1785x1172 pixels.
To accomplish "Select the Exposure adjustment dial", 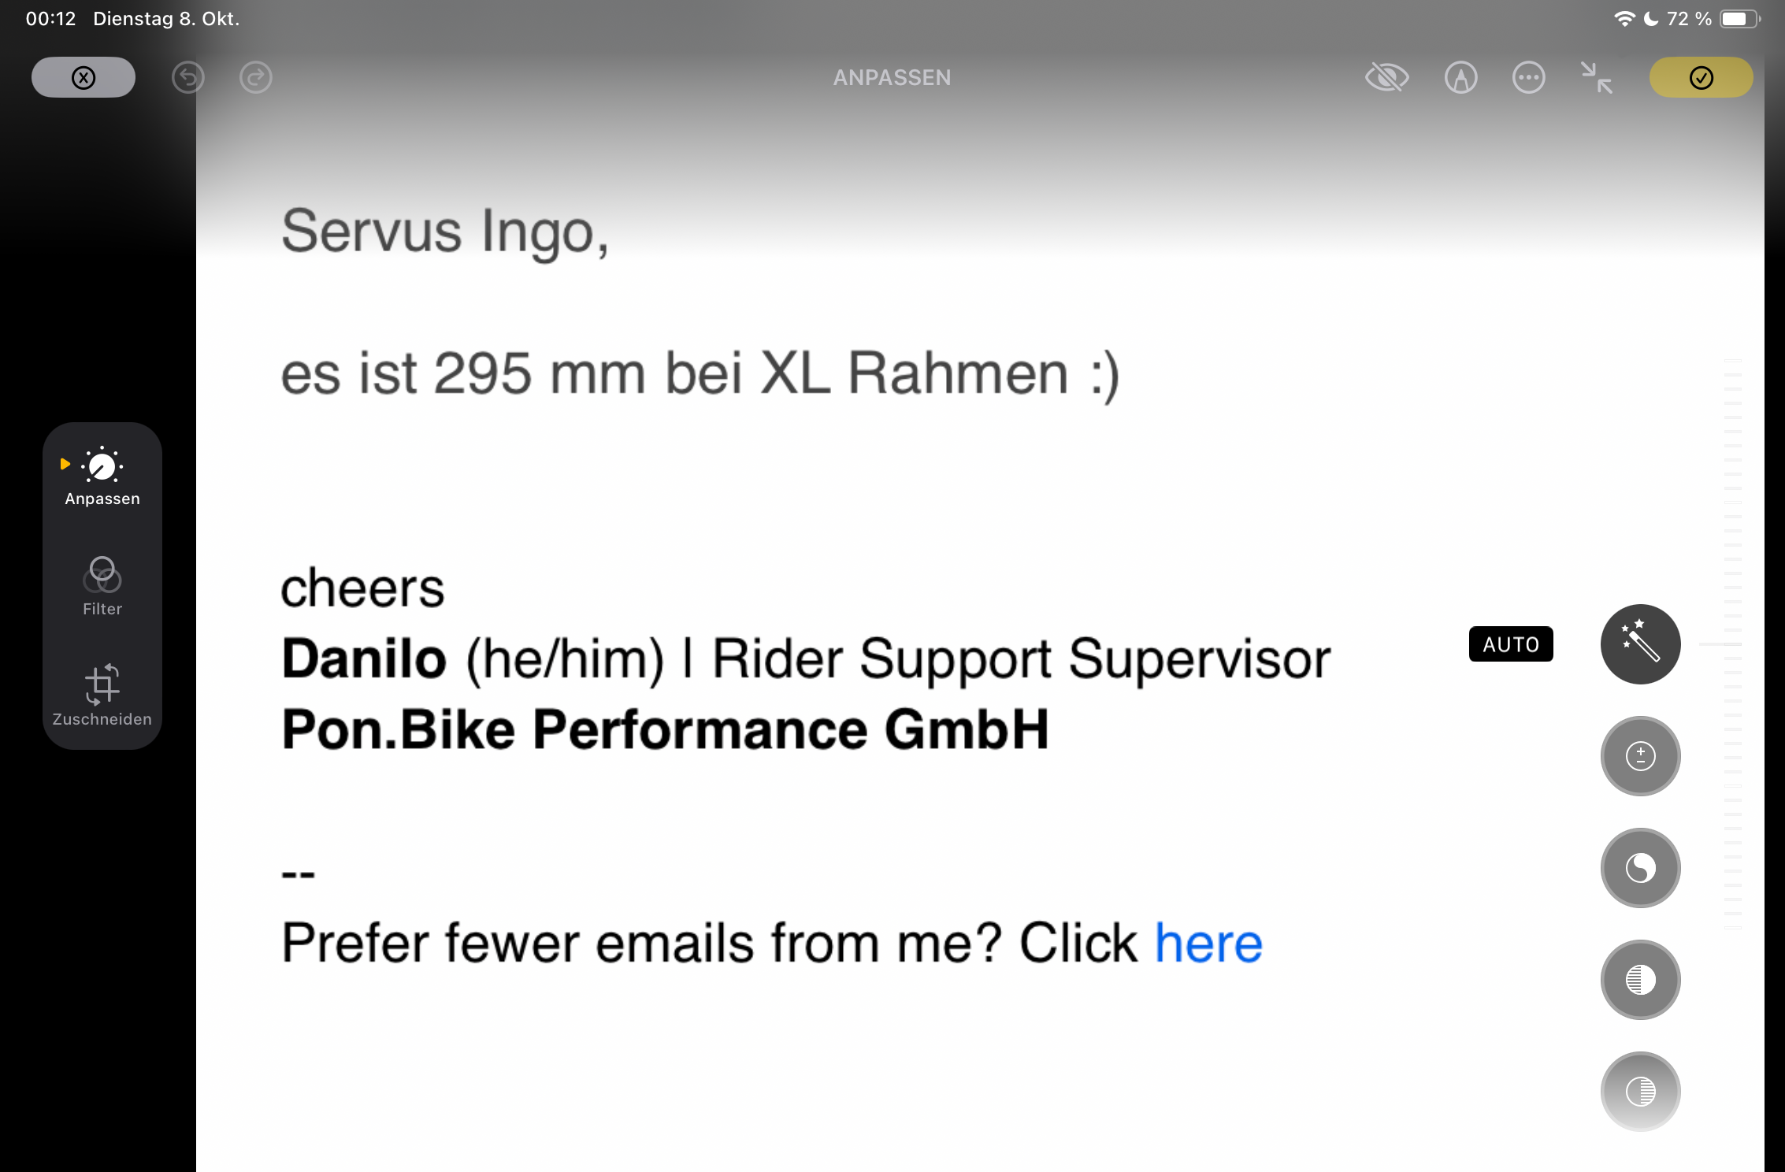I will point(1640,756).
